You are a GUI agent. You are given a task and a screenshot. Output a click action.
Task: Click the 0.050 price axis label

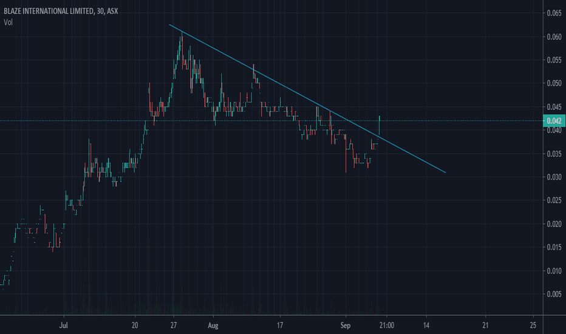click(x=554, y=83)
